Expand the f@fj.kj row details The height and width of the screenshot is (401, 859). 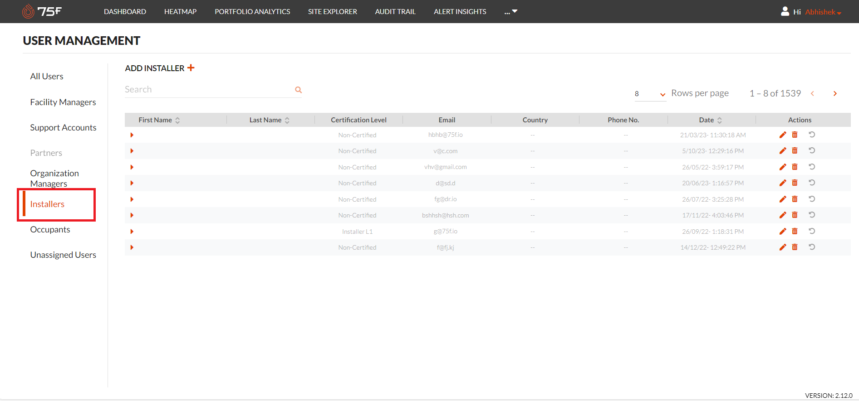[x=132, y=247]
